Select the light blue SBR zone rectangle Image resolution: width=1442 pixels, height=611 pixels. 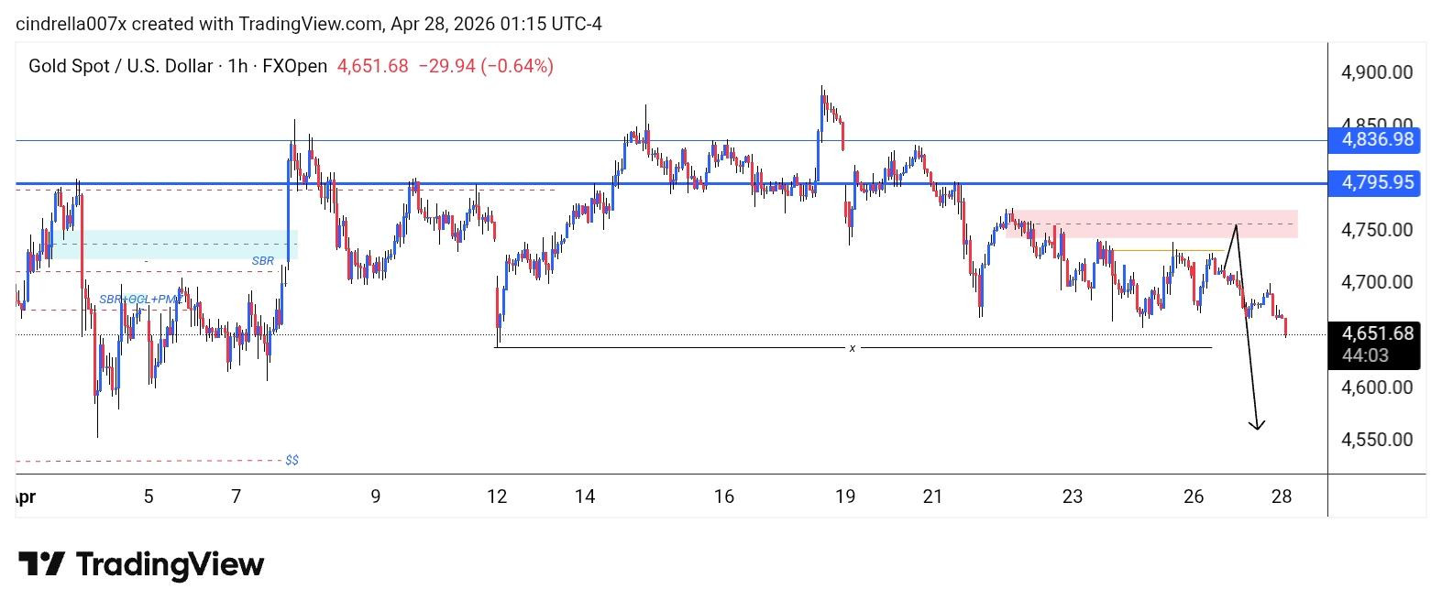176,245
